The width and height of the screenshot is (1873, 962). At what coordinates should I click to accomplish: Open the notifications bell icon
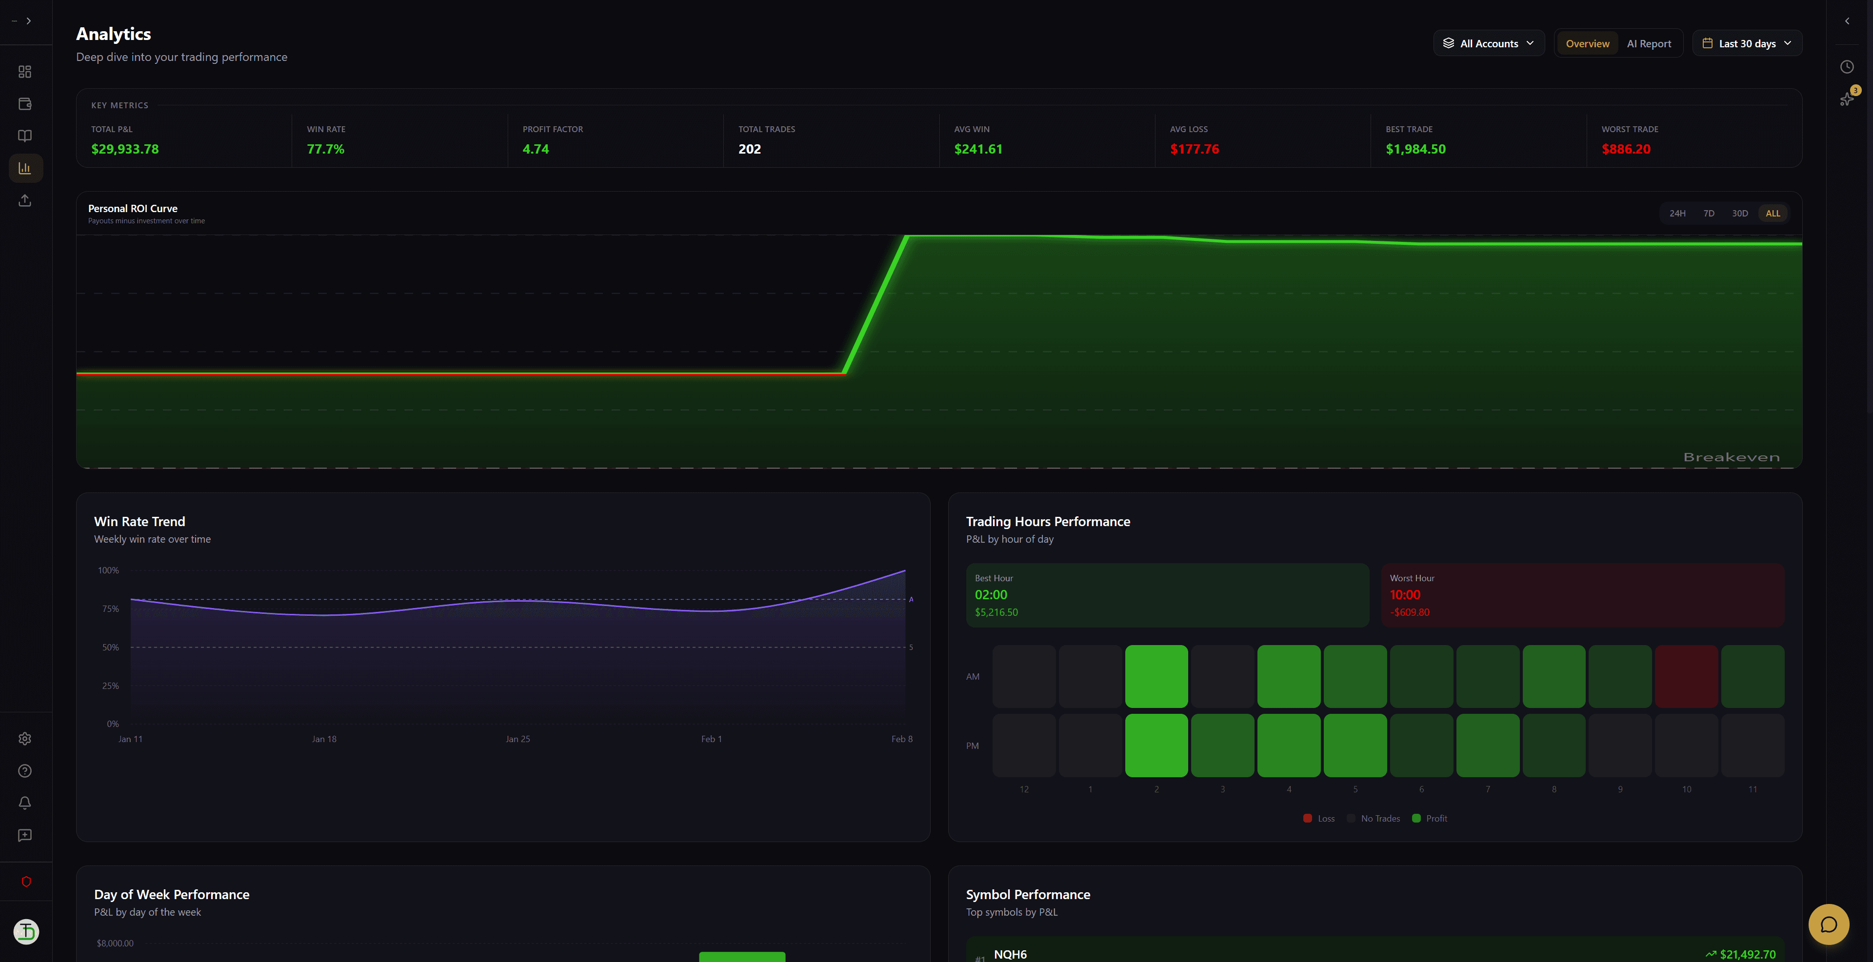tap(25, 803)
